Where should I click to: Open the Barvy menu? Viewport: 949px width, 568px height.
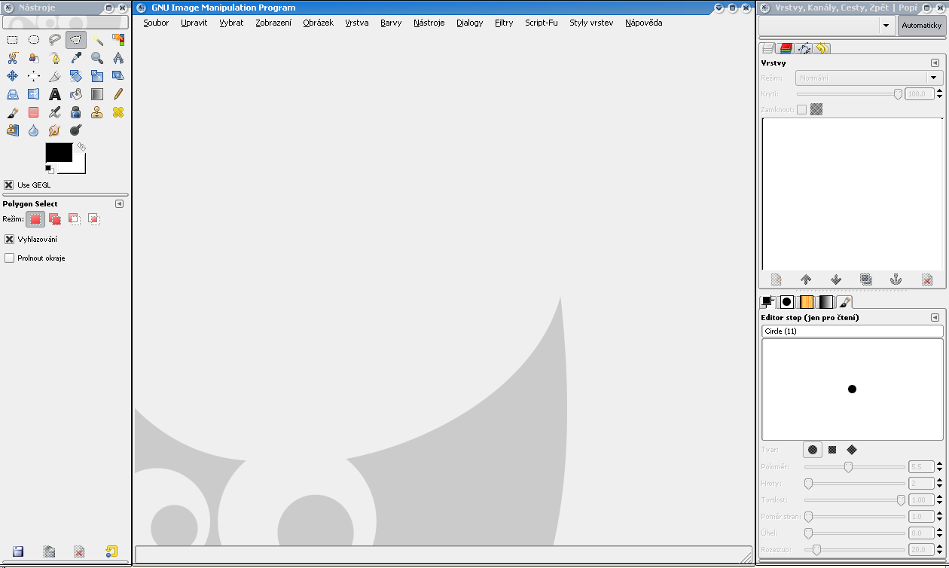(x=391, y=23)
